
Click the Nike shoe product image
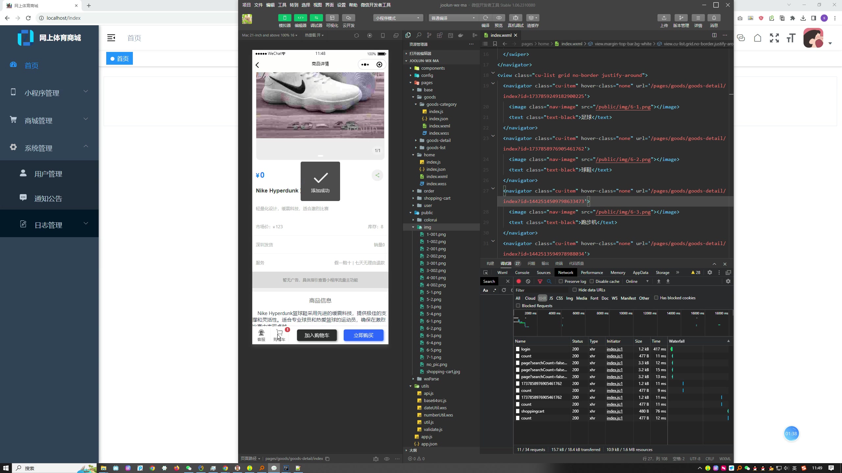point(320,105)
